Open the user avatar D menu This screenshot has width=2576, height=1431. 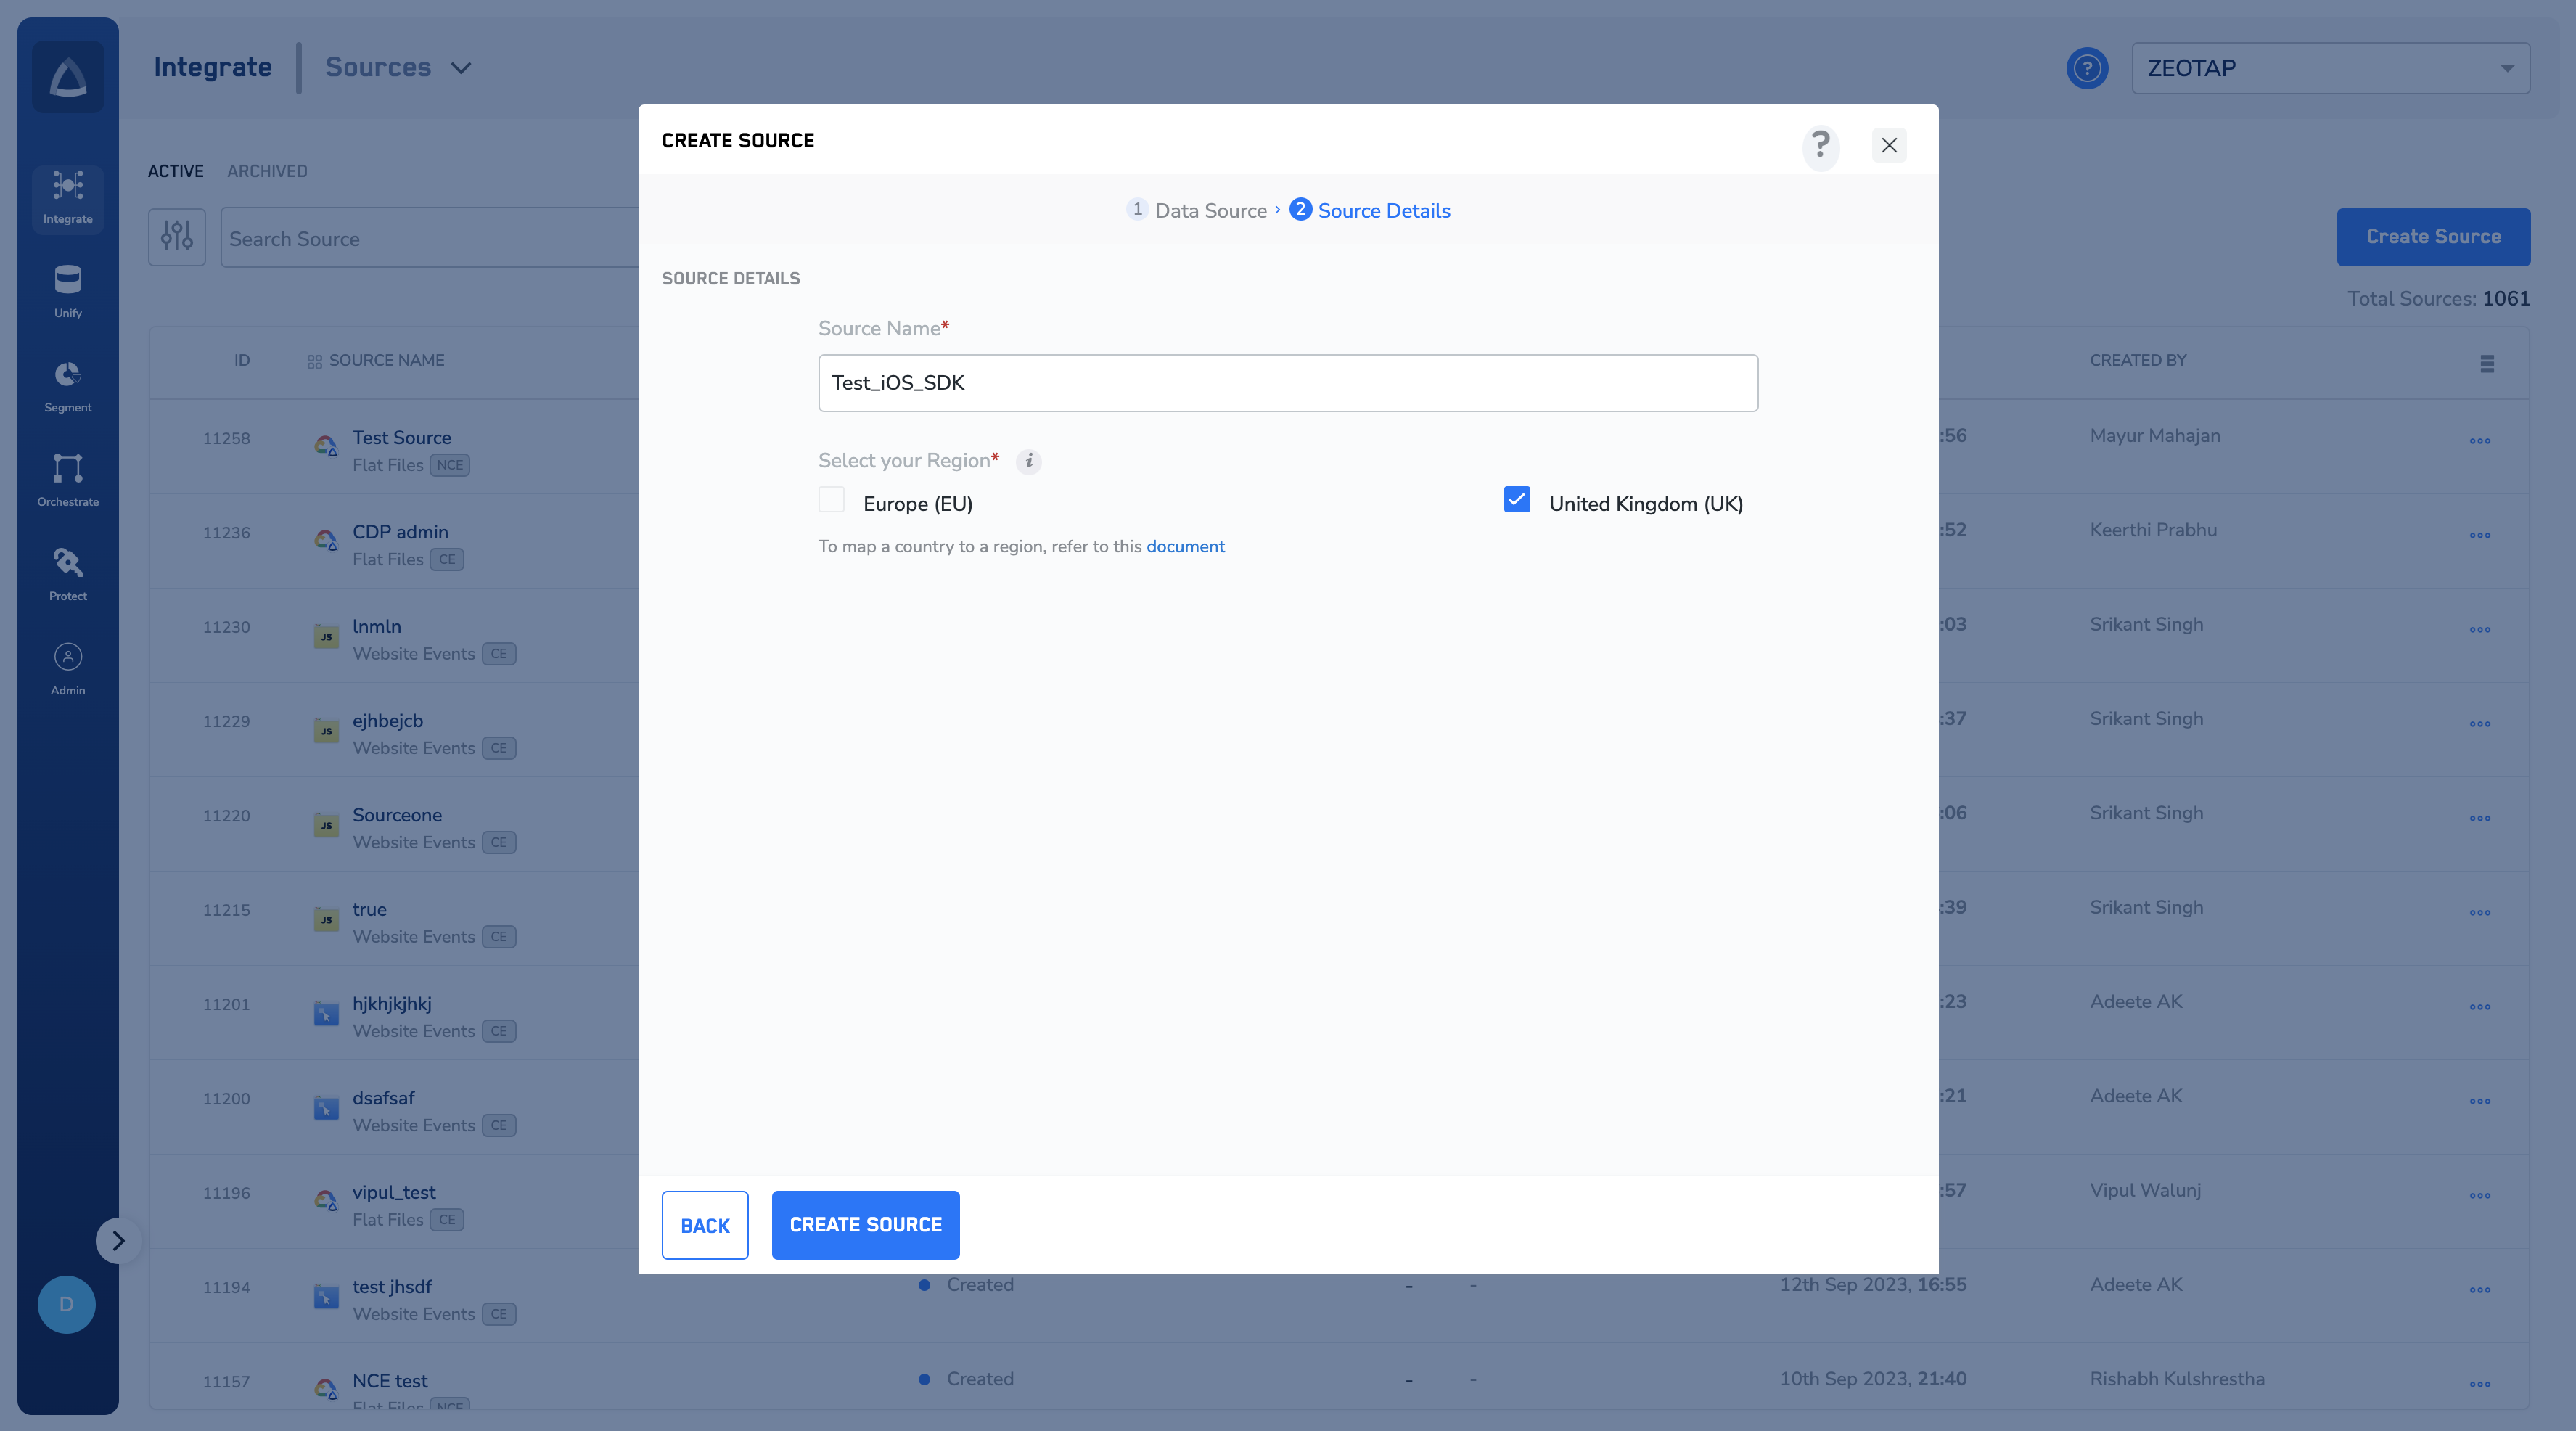(x=66, y=1304)
